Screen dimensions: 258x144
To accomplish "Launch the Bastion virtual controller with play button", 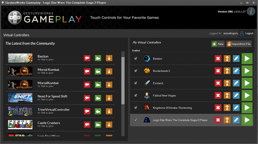I will point(247,59).
